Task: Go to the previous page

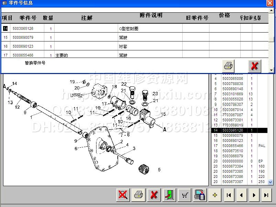Action: [241, 195]
